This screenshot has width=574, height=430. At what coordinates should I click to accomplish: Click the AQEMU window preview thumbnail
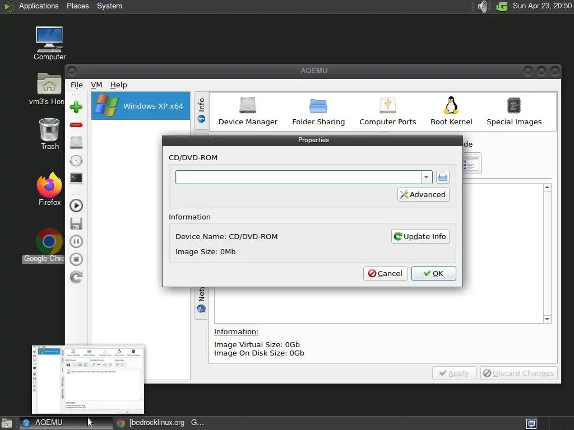coord(88,379)
